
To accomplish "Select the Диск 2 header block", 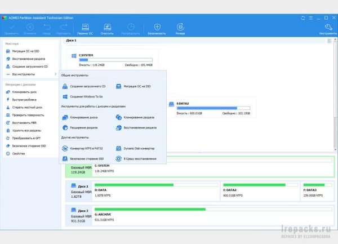I will (79, 192).
